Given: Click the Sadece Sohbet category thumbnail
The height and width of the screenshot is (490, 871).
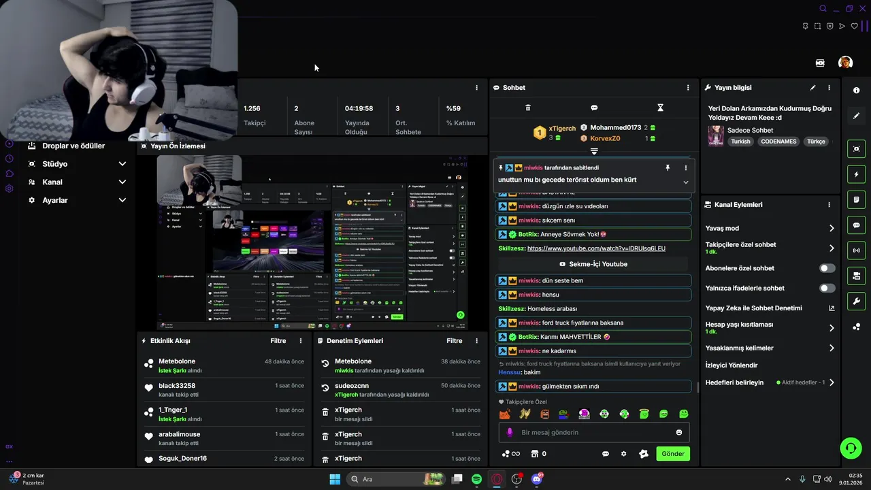Looking at the screenshot, I should point(716,135).
